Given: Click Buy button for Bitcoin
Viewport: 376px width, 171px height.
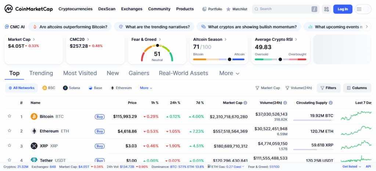Looking at the screenshot, I should pyautogui.click(x=100, y=117).
